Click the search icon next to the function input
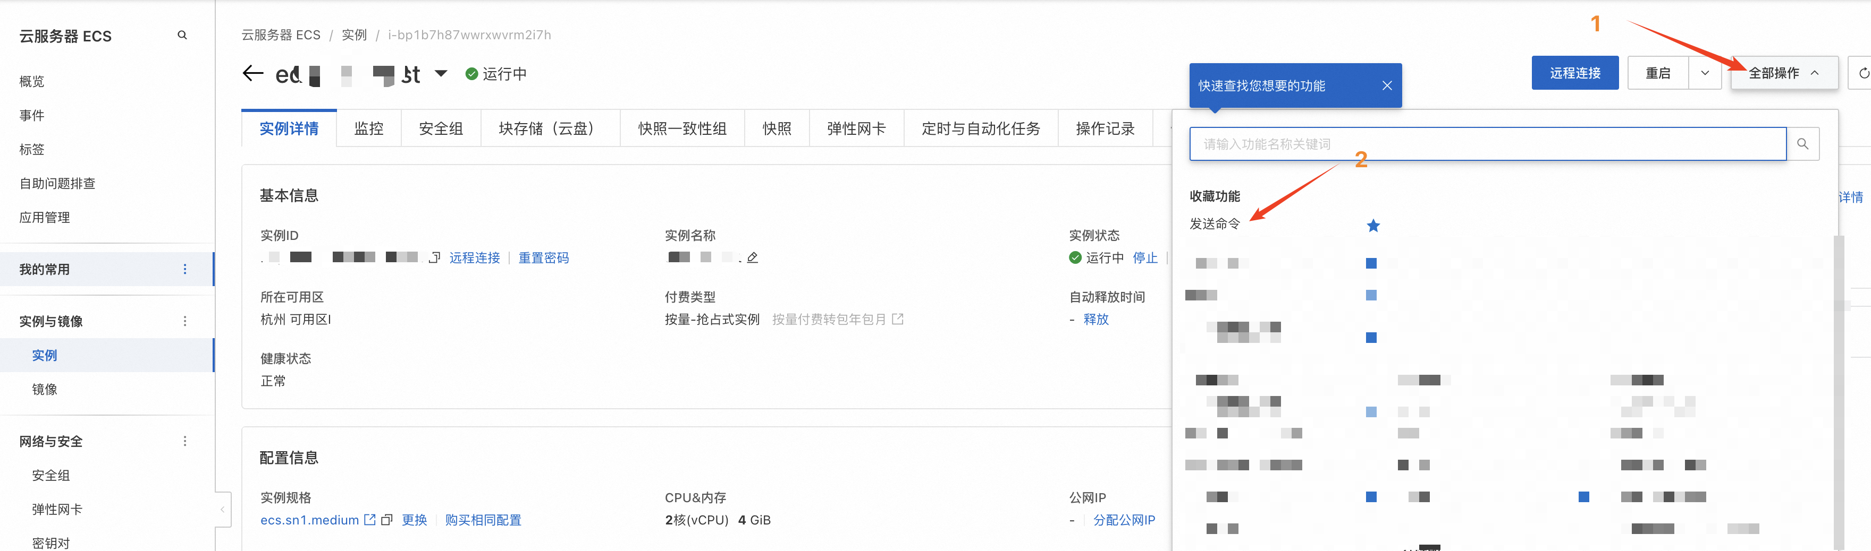 pyautogui.click(x=1803, y=143)
